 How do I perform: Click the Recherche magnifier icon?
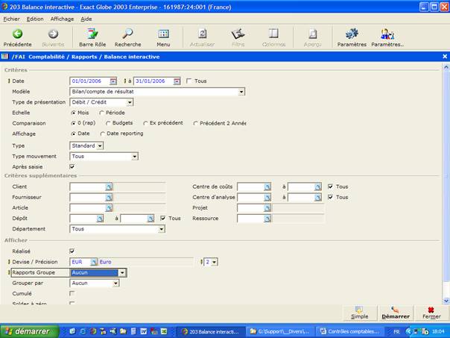(x=127, y=34)
